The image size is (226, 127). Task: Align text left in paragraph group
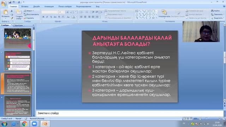[x=81, y=17]
